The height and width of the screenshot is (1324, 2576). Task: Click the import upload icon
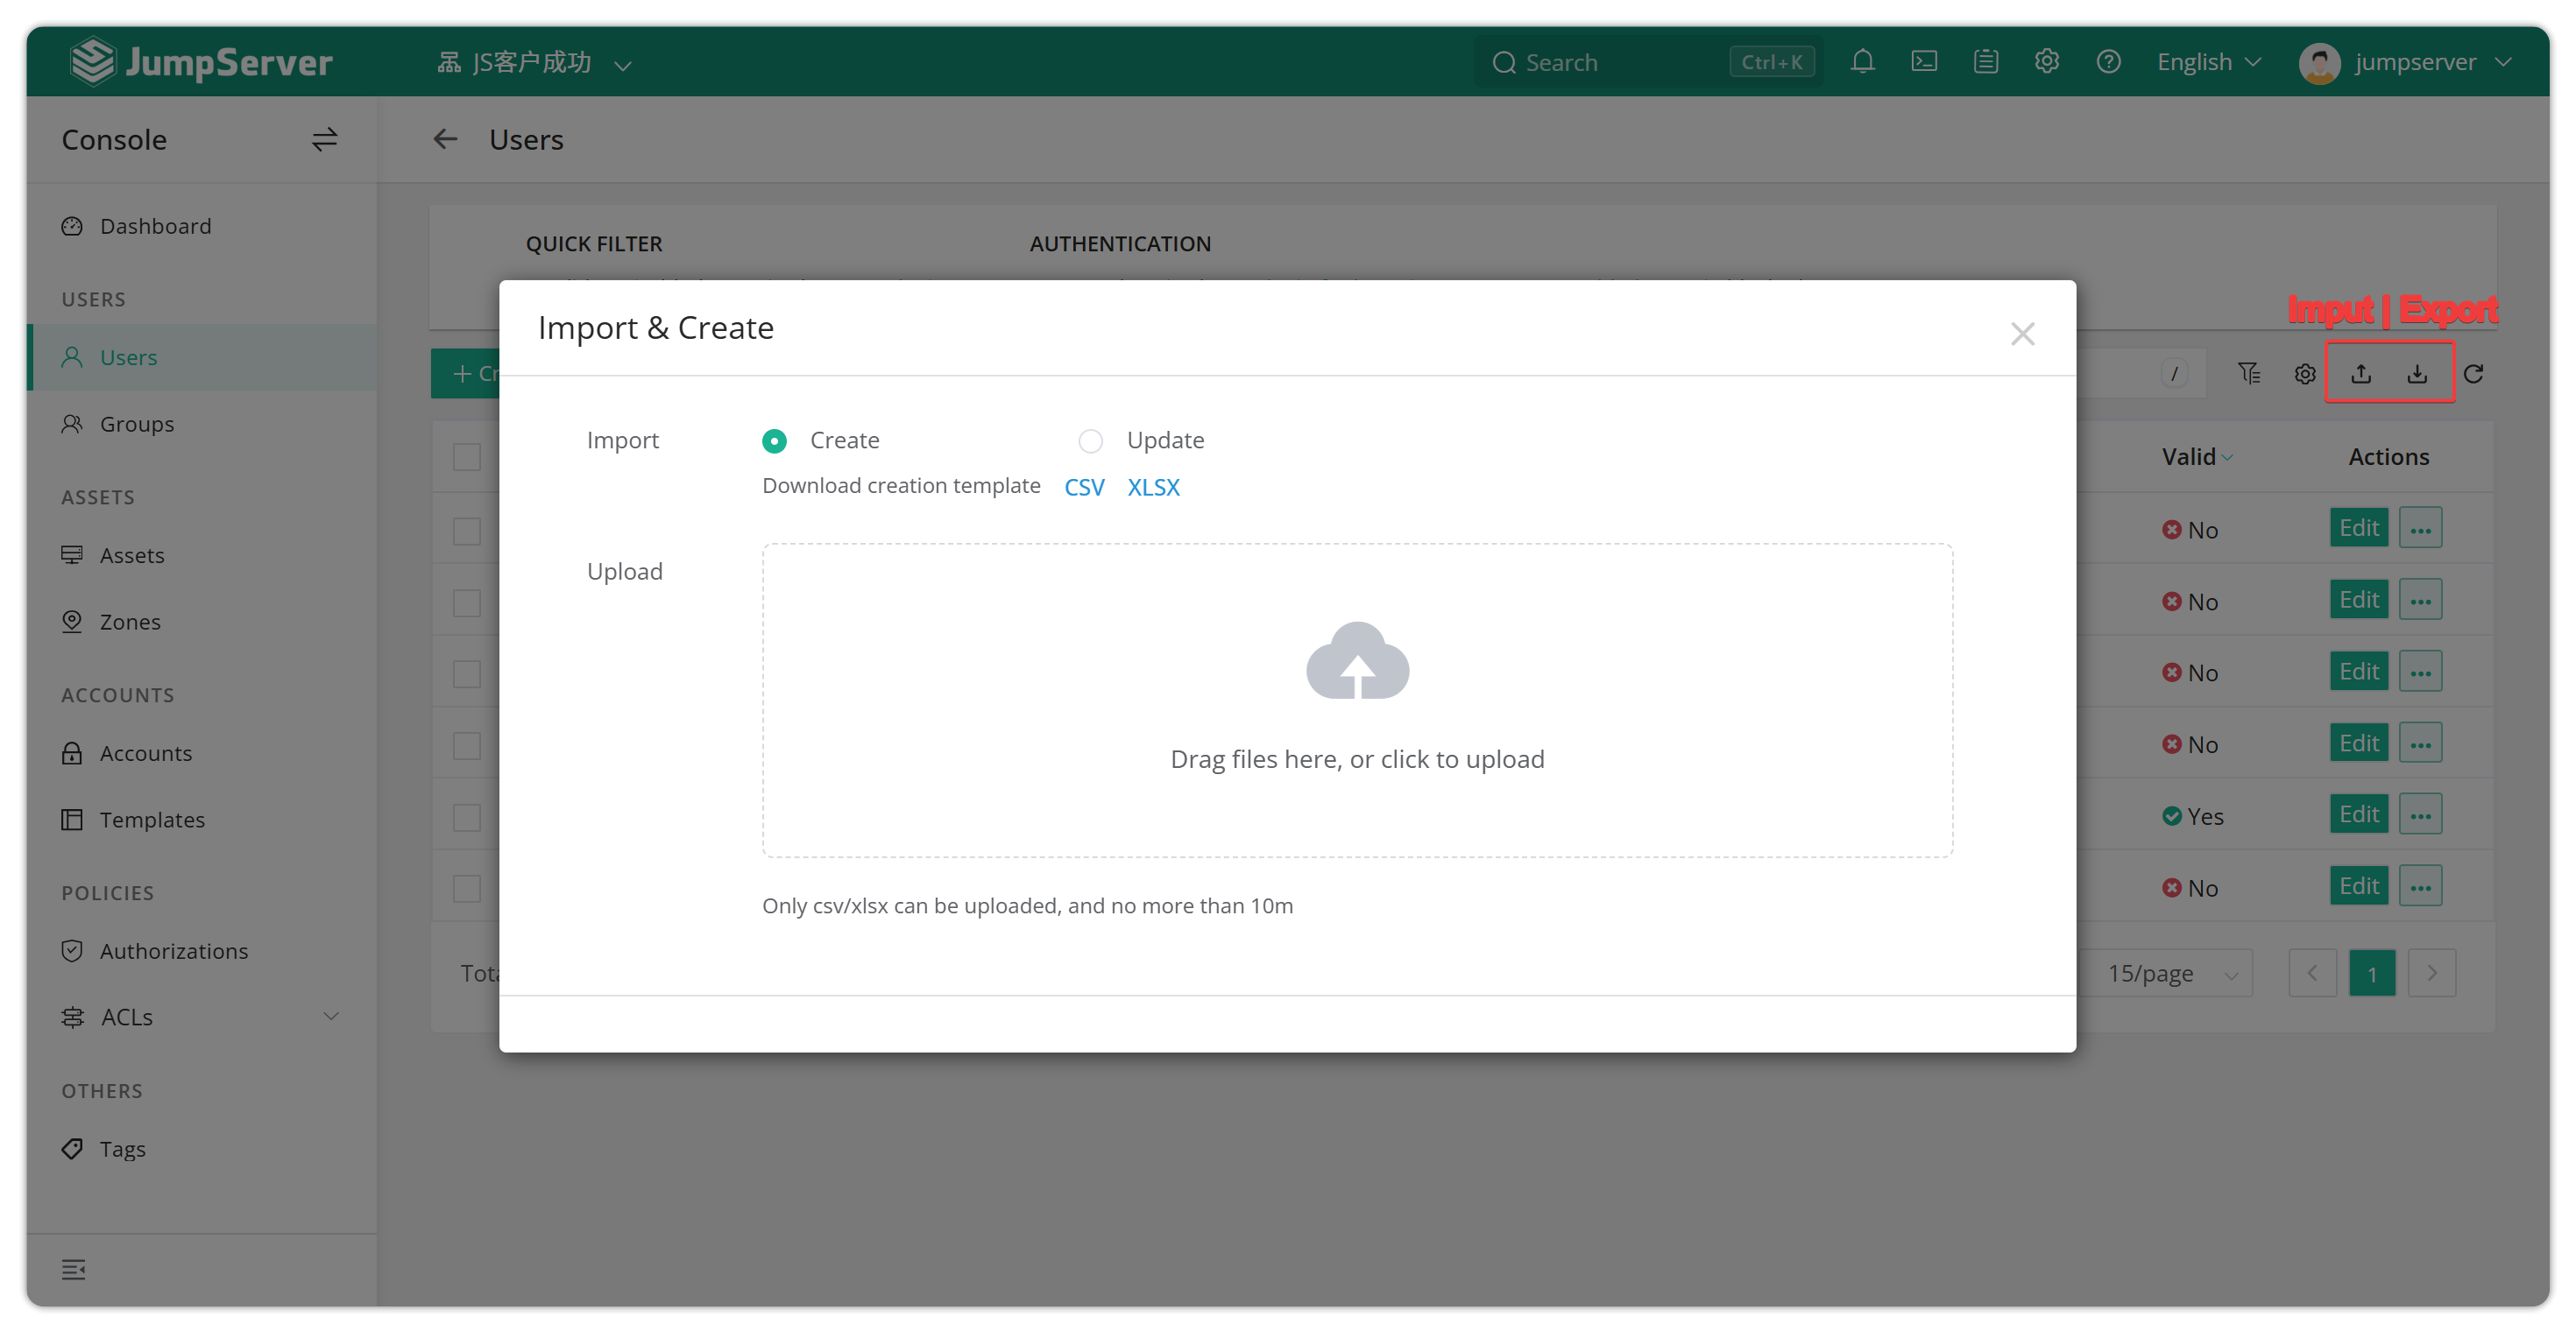(2360, 374)
